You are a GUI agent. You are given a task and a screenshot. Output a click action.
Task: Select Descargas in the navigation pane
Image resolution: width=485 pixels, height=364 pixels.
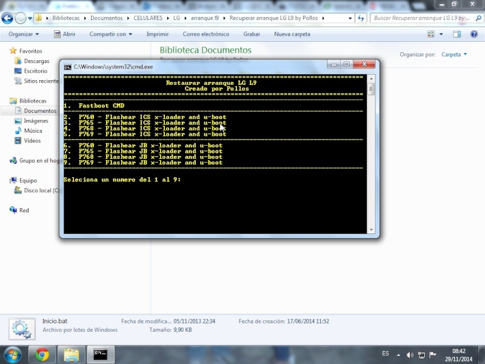tap(36, 61)
